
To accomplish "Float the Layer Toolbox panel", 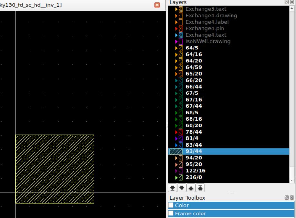I will click(x=287, y=198).
